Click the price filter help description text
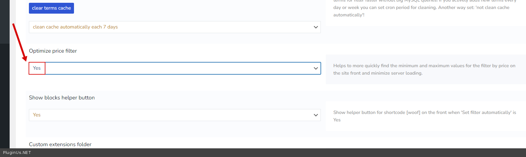The image size is (526, 157). click(424, 69)
